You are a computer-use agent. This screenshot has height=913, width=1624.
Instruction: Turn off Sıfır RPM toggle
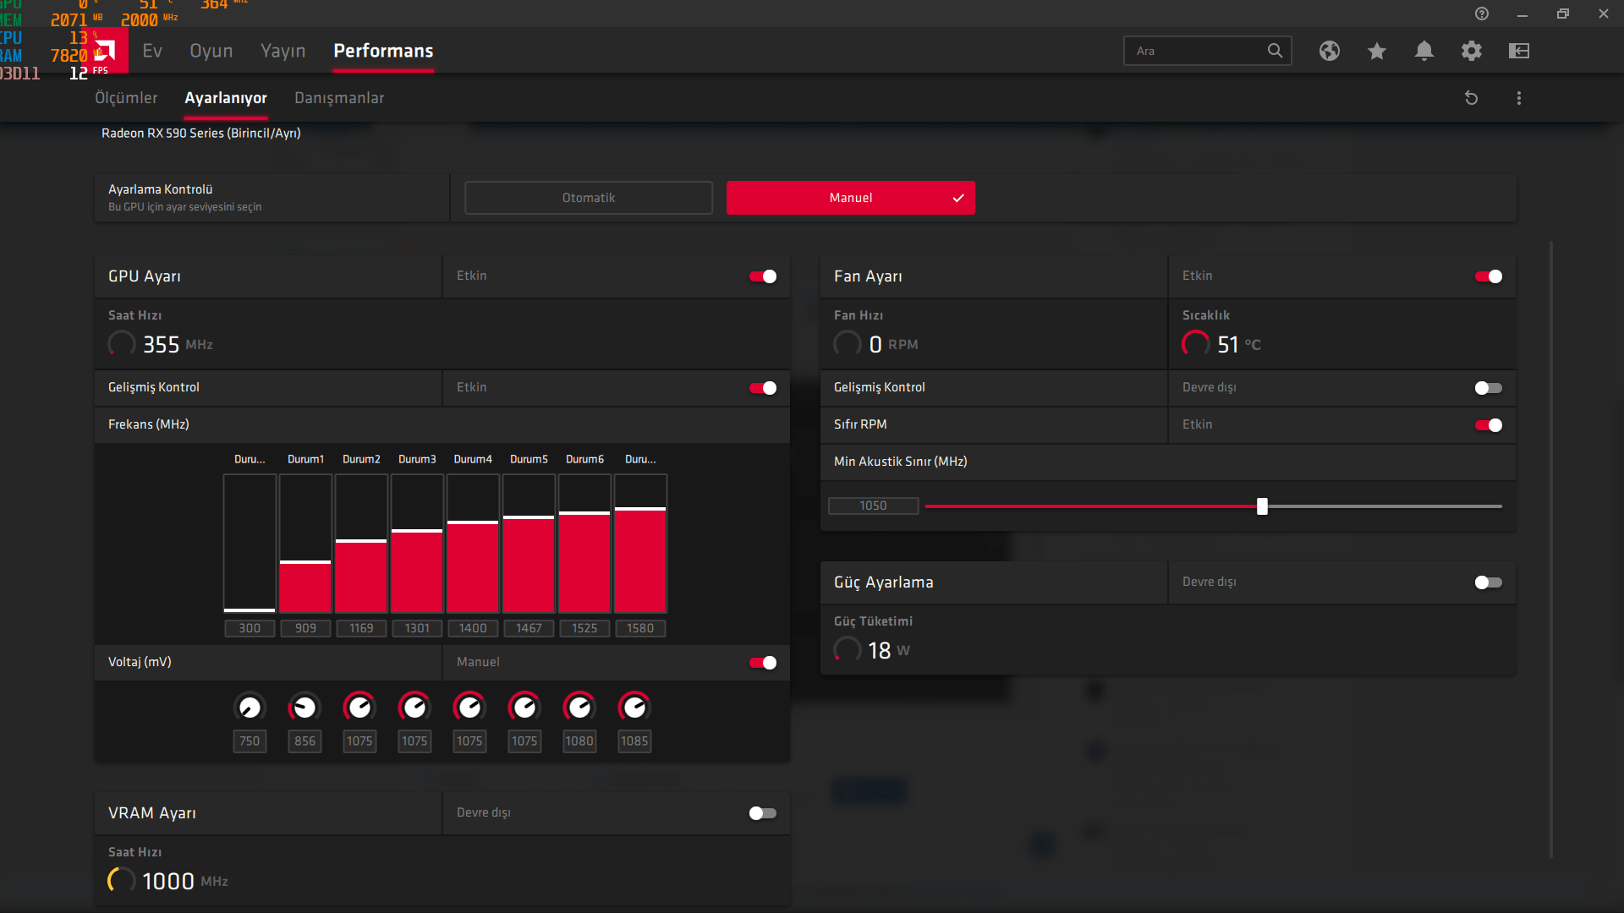1488,425
